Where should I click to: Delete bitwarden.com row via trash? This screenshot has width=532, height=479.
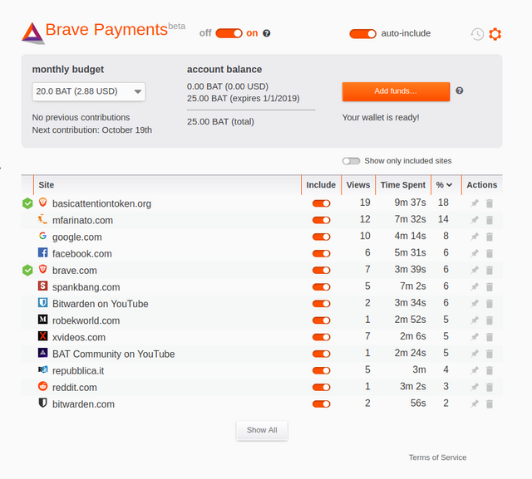tap(490, 403)
